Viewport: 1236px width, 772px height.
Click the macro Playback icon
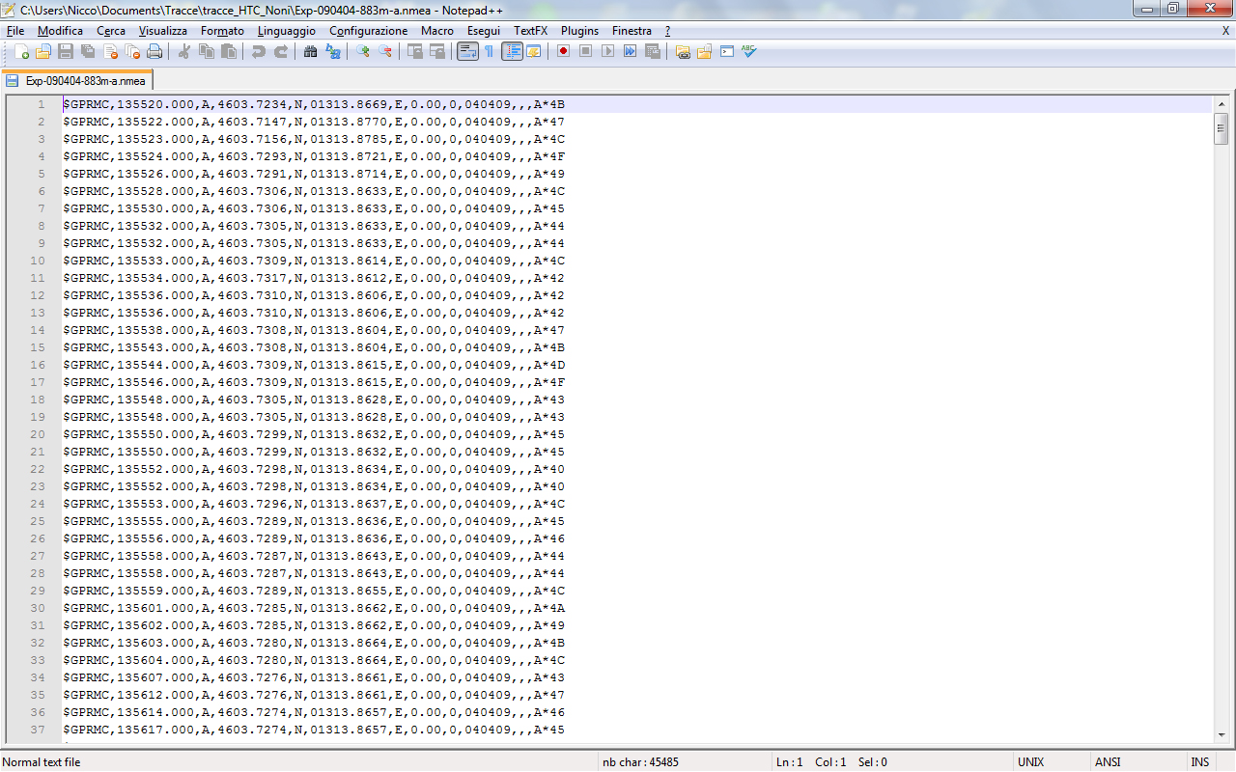point(607,51)
